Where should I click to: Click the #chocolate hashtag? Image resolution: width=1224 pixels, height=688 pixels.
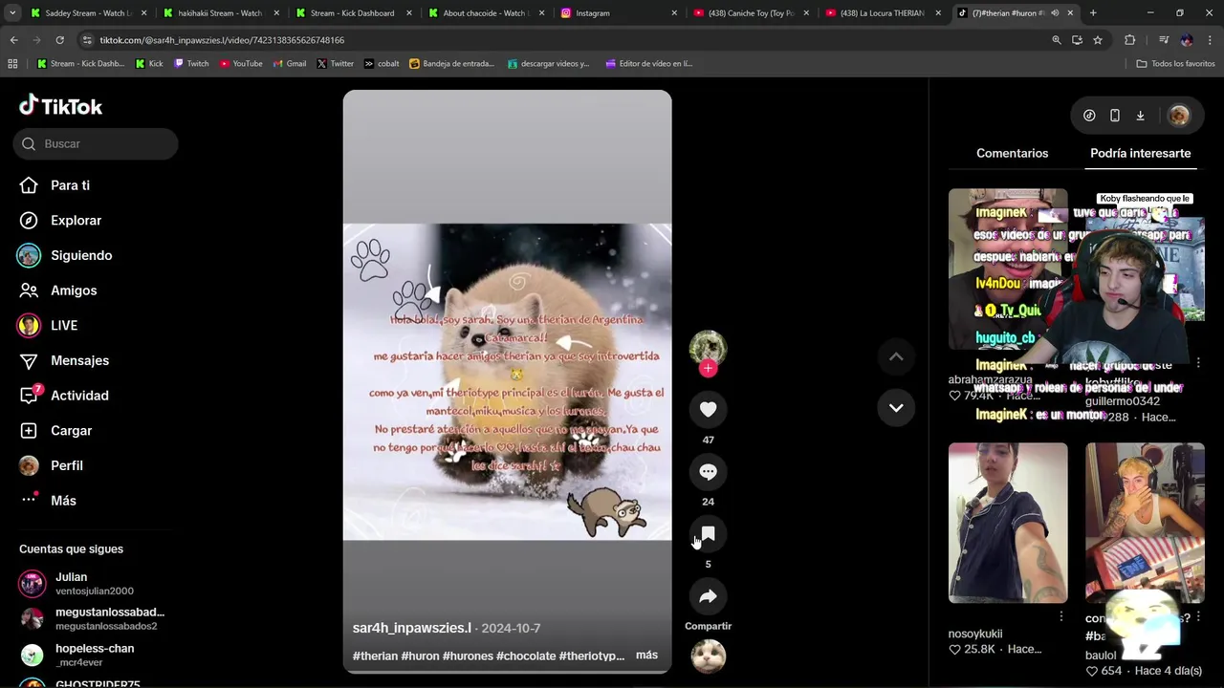pyautogui.click(x=526, y=656)
